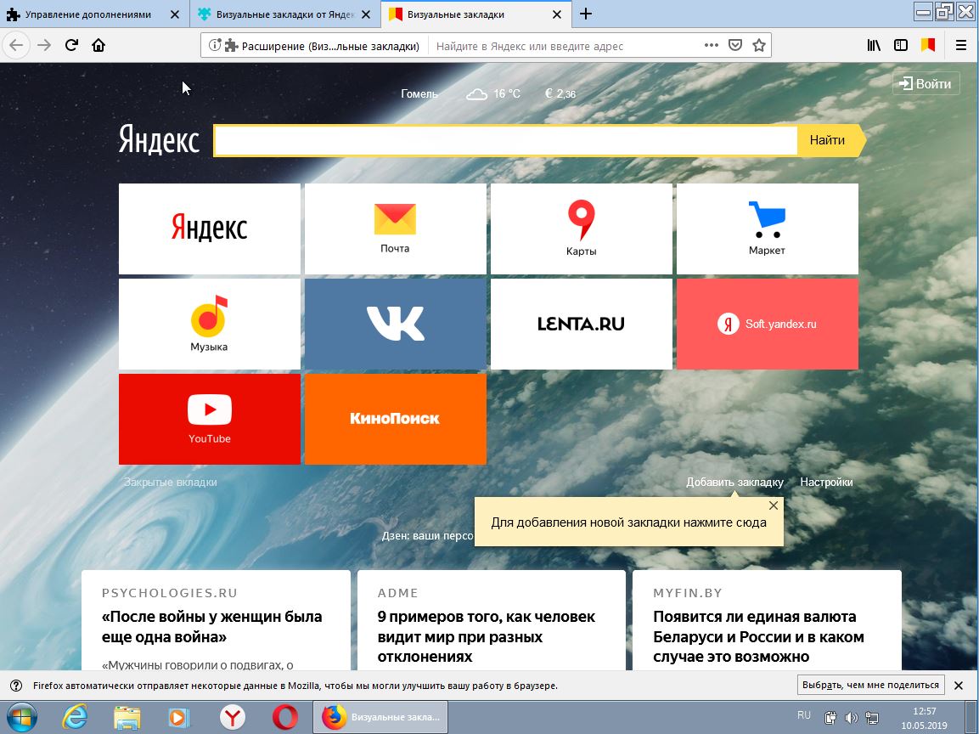Close the active Визуальные закладки tab

point(557,14)
